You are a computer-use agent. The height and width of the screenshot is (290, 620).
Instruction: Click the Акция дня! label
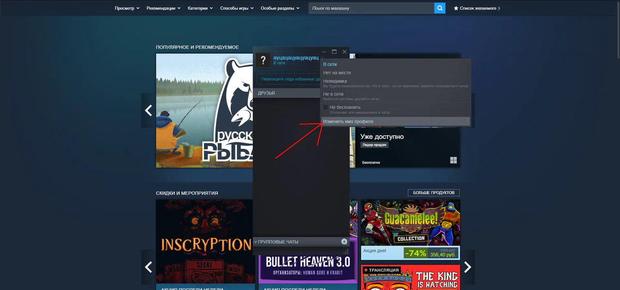coord(376,250)
